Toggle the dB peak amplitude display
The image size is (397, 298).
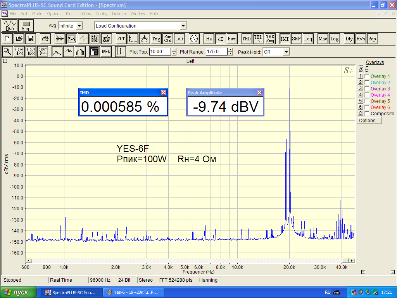pos(220,39)
